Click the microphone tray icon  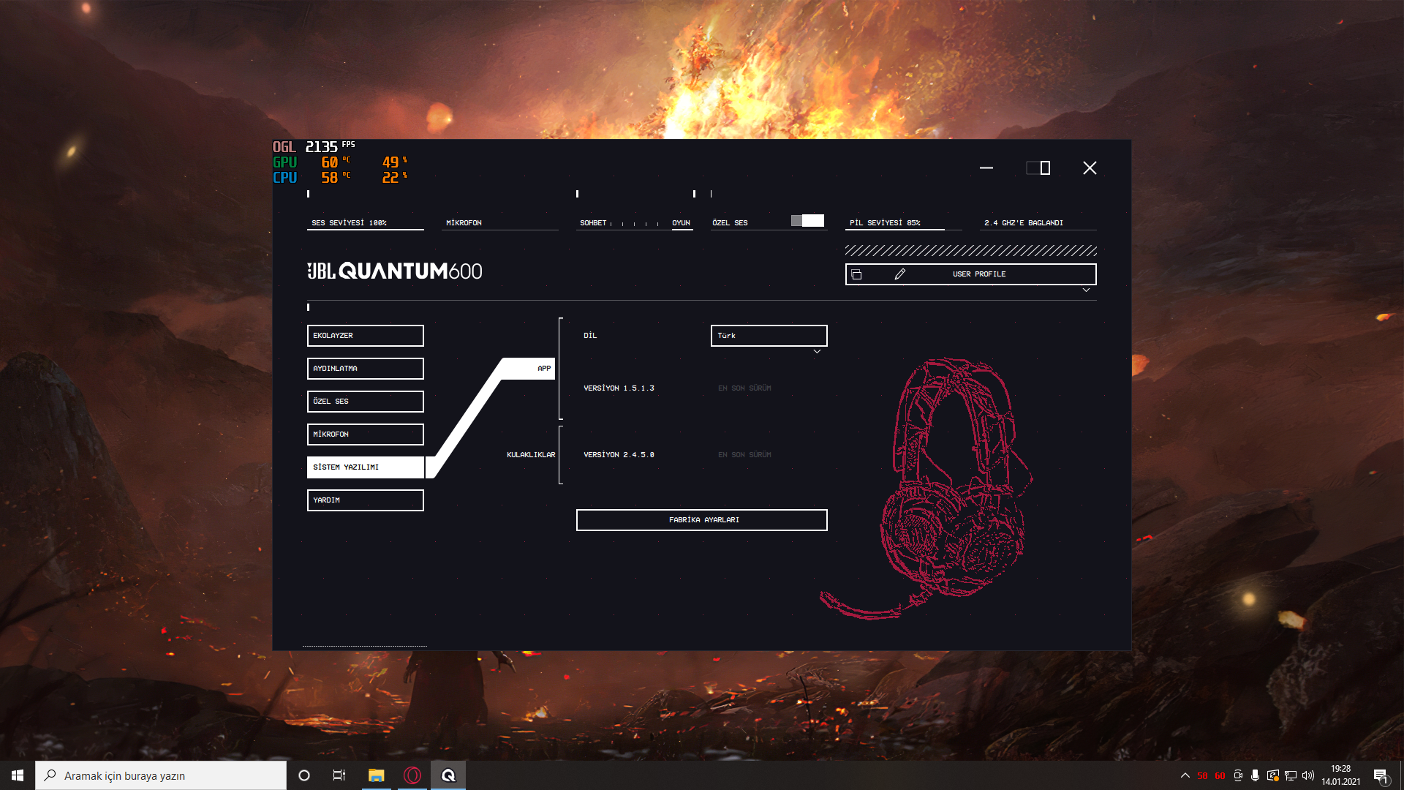(x=1255, y=776)
